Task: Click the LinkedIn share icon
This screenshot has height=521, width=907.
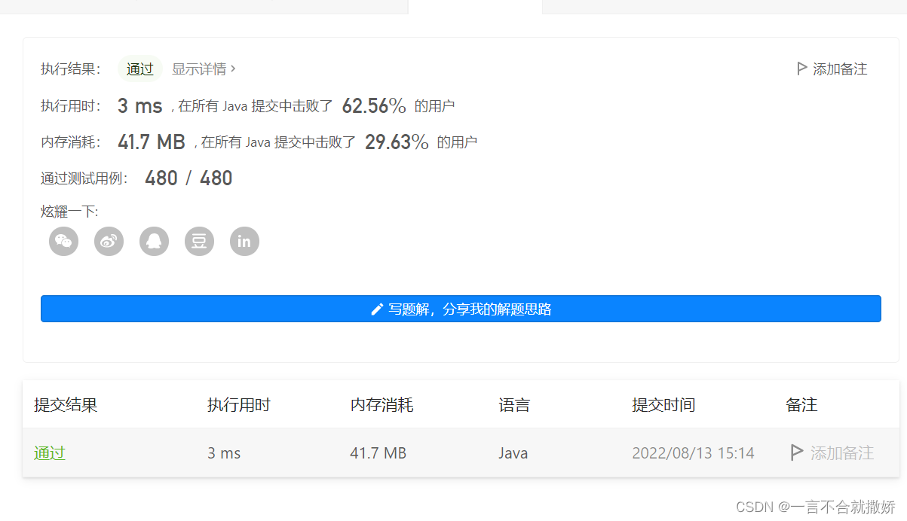Action: (244, 241)
